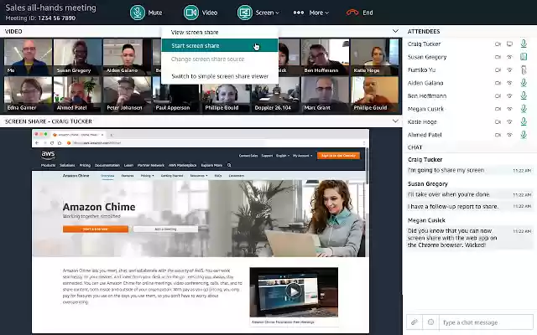Click Susan Gregory's video camera icon

(x=498, y=57)
